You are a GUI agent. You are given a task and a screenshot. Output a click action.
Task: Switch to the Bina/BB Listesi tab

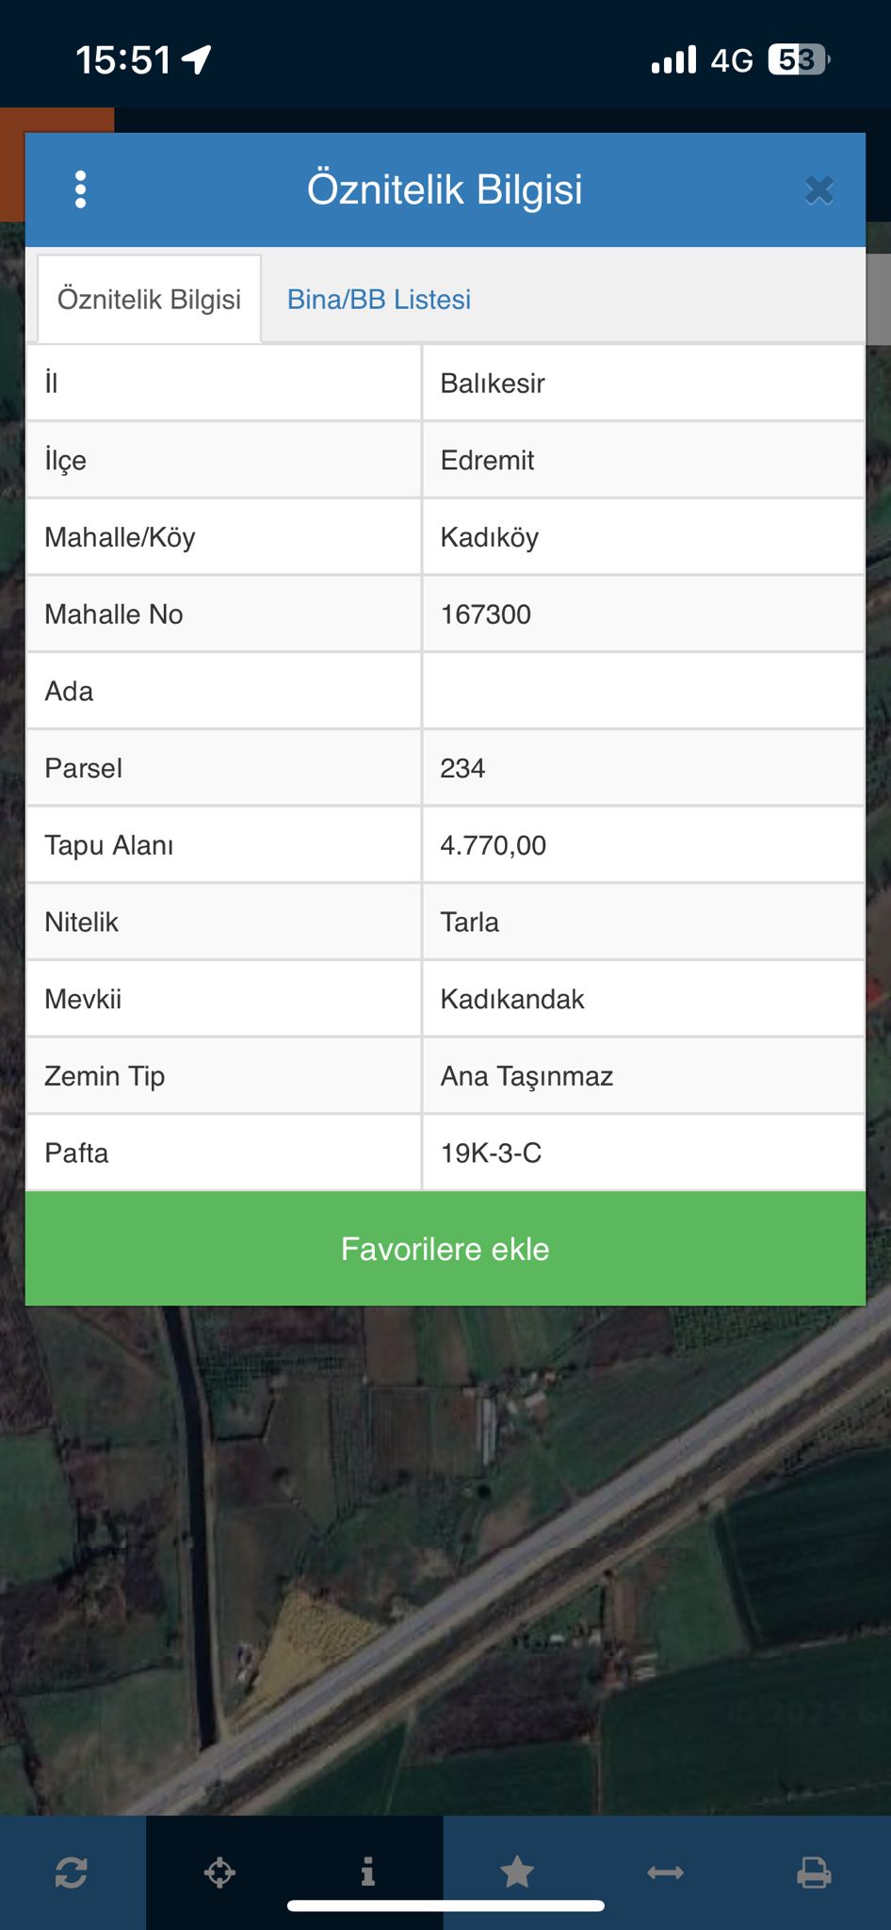coord(379,300)
